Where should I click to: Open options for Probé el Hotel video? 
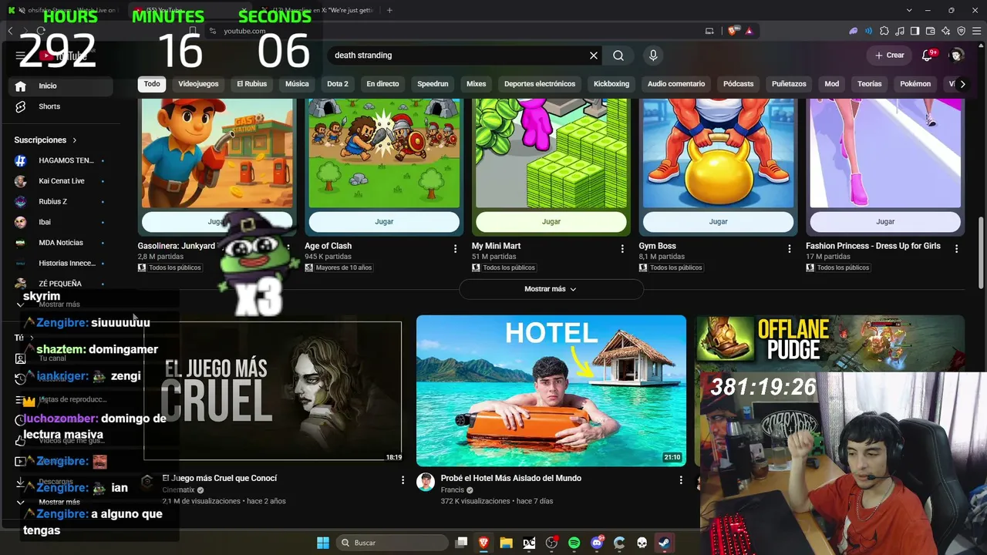pos(681,480)
